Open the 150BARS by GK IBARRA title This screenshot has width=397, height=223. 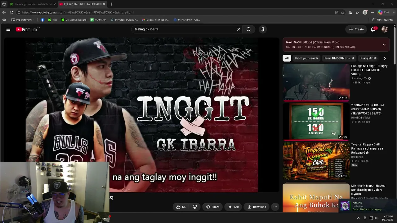(368, 109)
